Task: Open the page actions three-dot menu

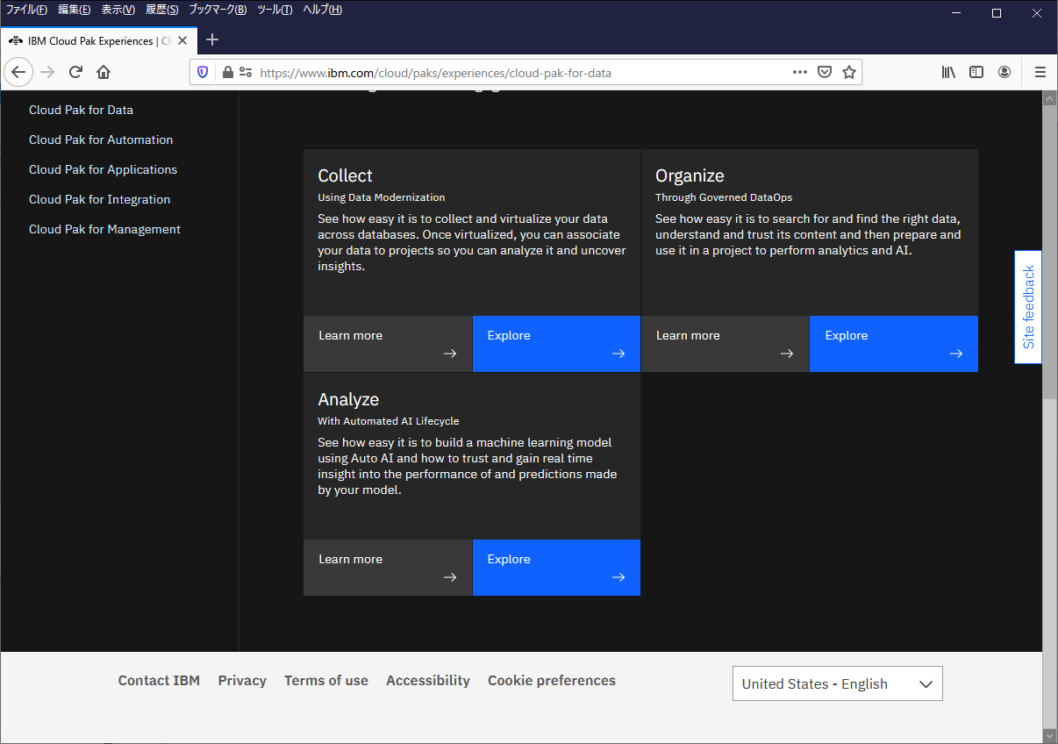Action: 800,73
